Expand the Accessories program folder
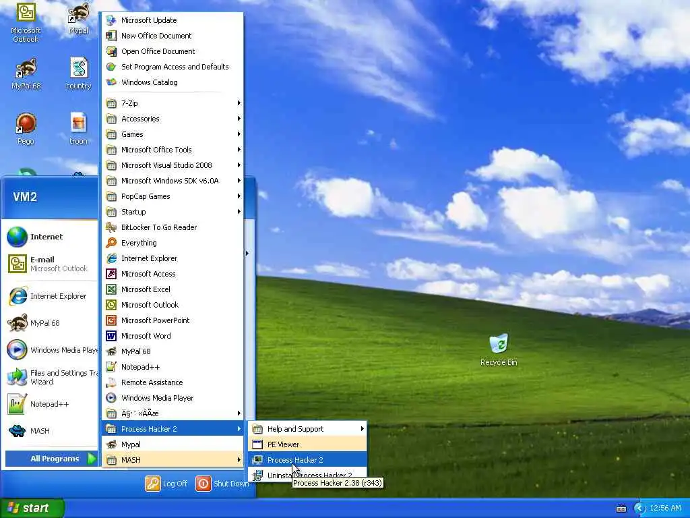Viewport: 690px width, 518px height. pos(172,119)
